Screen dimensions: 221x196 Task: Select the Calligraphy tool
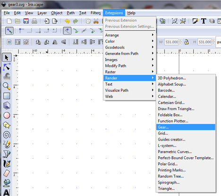7,164
